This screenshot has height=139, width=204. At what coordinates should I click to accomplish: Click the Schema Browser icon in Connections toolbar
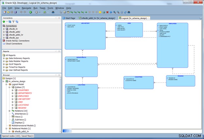pos(17,22)
